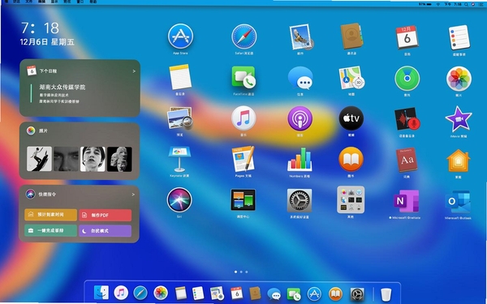487x304 pixels.
Task: Open Reminders in the Launchpad grid
Action: click(459, 37)
